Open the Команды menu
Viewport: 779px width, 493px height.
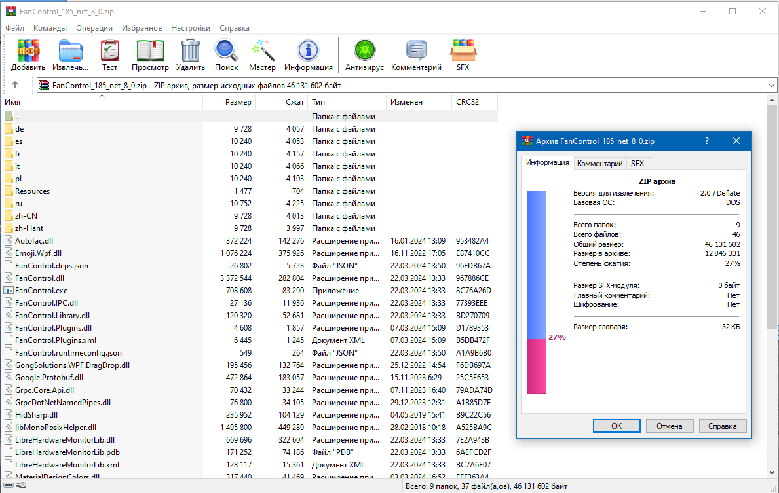click(x=50, y=27)
